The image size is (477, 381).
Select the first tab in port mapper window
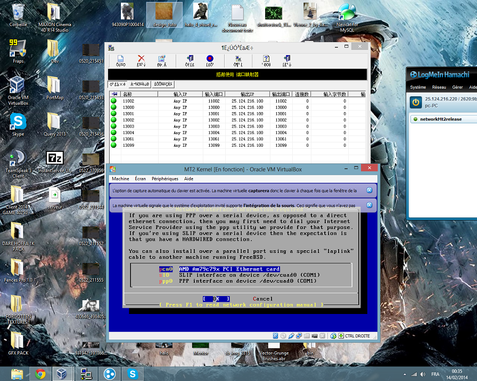pyautogui.click(x=118, y=84)
